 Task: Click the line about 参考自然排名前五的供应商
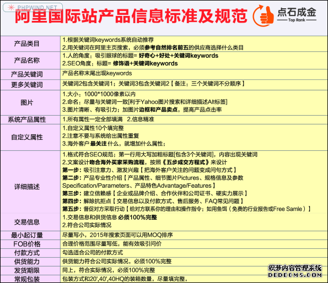point(153,47)
